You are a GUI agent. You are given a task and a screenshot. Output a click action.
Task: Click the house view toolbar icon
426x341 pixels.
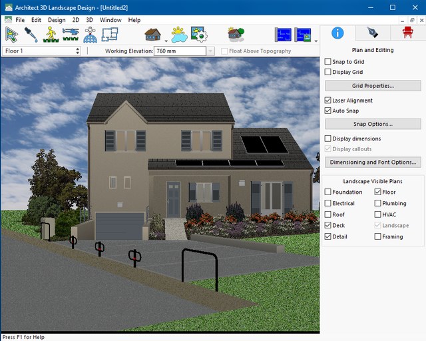tap(152, 34)
